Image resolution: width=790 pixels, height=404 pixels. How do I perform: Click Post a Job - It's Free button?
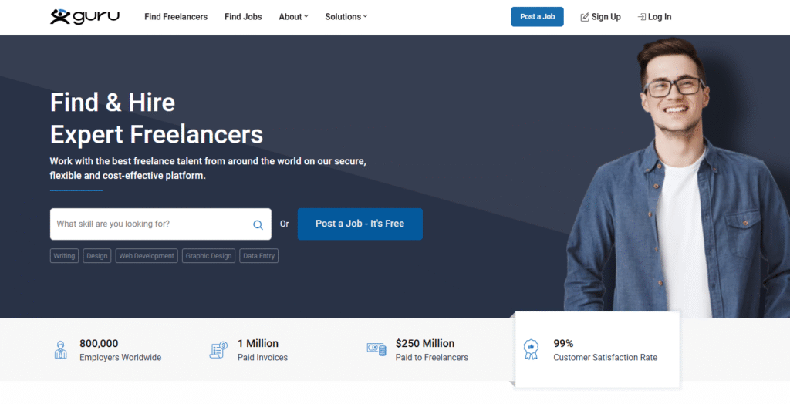click(x=360, y=224)
